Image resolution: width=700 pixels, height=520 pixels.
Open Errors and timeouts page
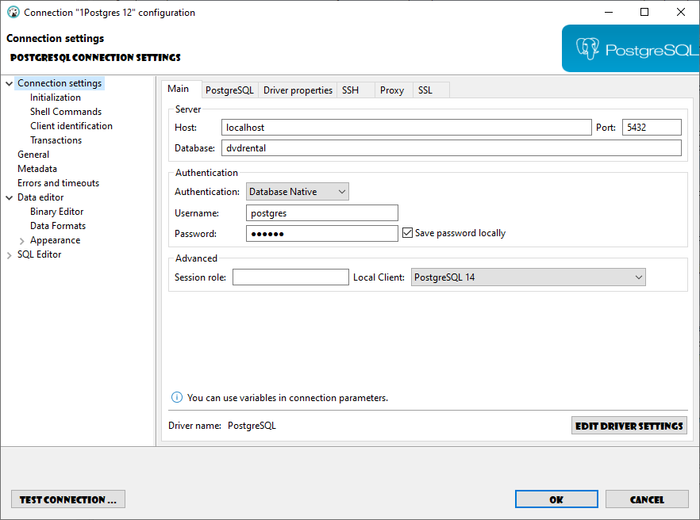(58, 183)
